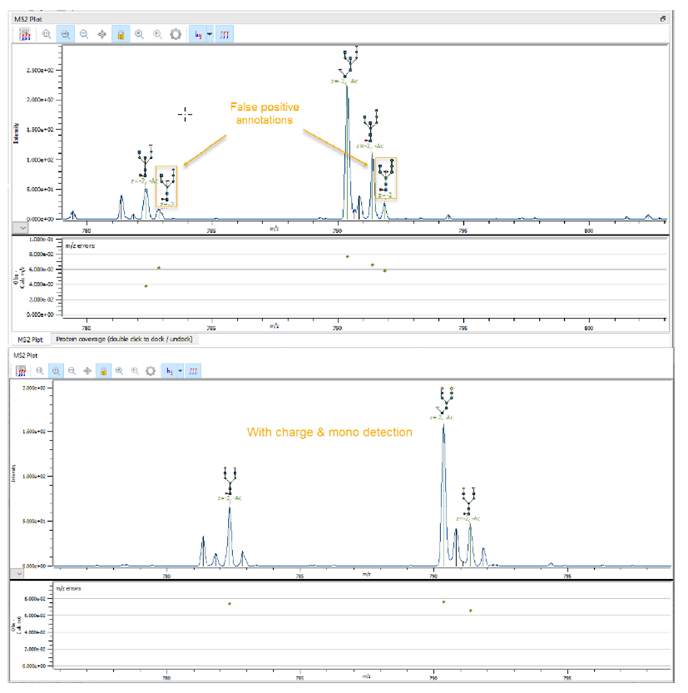Collapse the top plot using the chevron below y-axis
This screenshot has height=693, width=688.
tap(21, 228)
